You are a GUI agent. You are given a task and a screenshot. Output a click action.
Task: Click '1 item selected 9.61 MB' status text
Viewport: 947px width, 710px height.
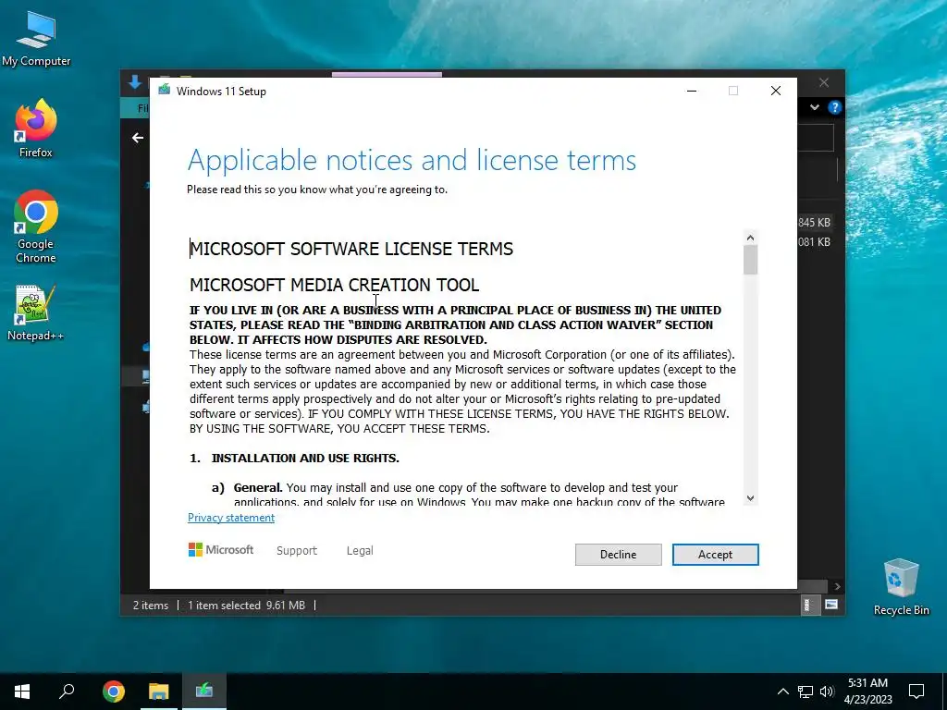(246, 605)
